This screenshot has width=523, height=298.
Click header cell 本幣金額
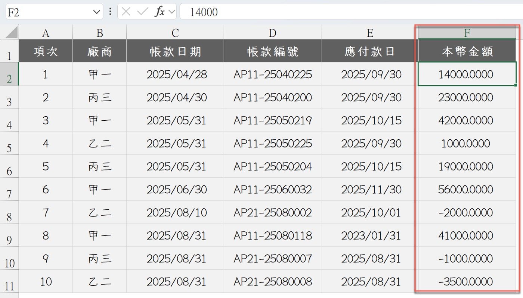click(467, 51)
